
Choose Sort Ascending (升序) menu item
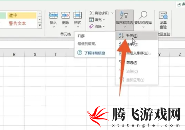[137, 36]
